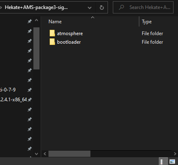Click pin icon next to 2.4.1-x86_64
The height and width of the screenshot is (165, 178).
coord(30,100)
